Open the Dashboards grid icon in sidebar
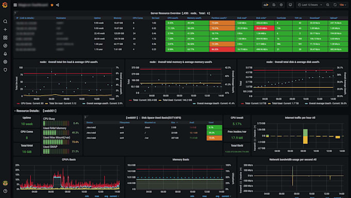The image size is (351, 198). (x=5, y=38)
